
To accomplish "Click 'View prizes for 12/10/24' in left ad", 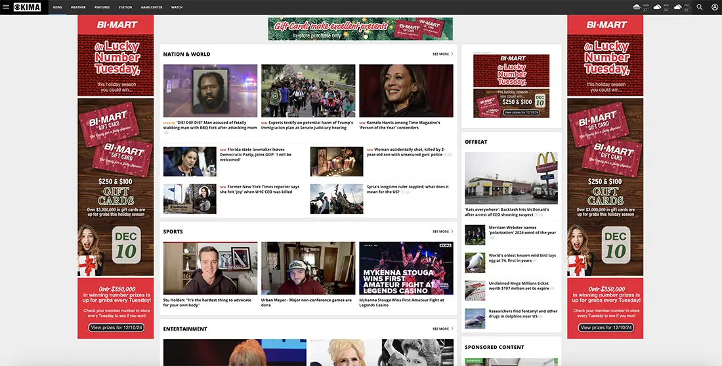I will (x=116, y=328).
